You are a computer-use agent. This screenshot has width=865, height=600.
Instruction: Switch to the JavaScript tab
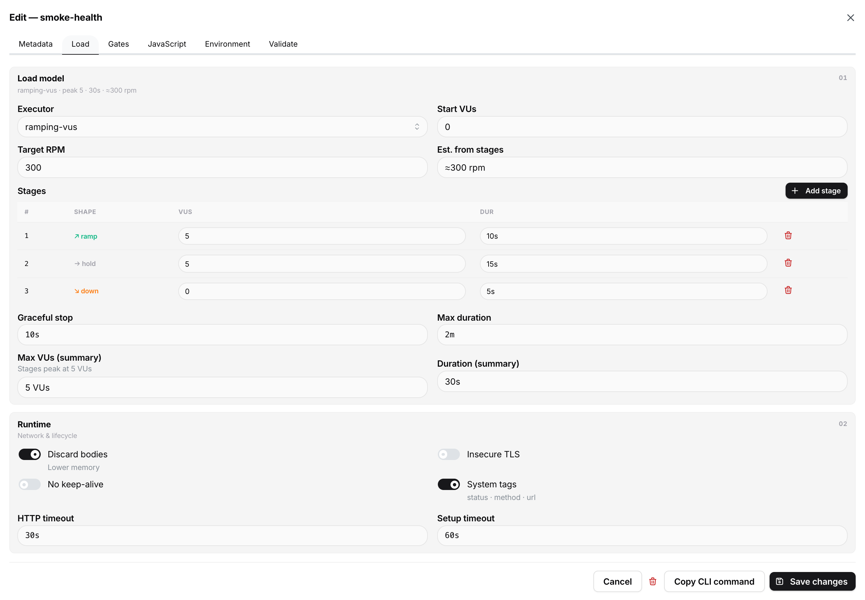(167, 44)
